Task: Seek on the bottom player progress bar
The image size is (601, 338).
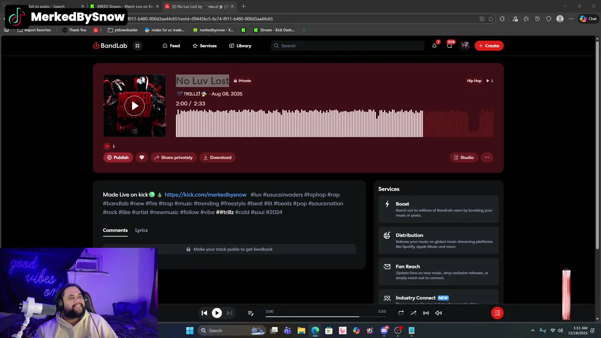Action: [x=325, y=316]
